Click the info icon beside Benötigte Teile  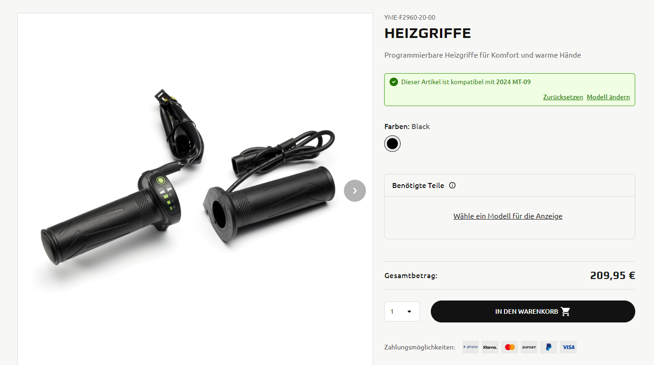click(452, 185)
